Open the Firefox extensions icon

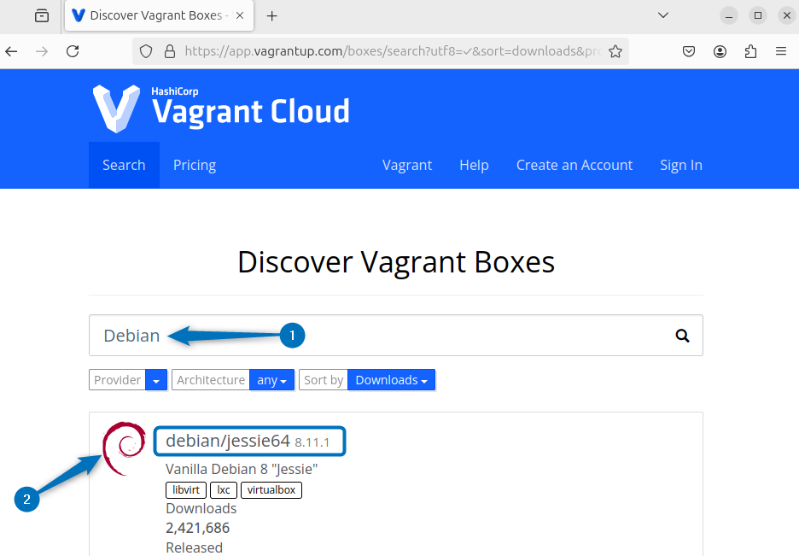tap(750, 51)
